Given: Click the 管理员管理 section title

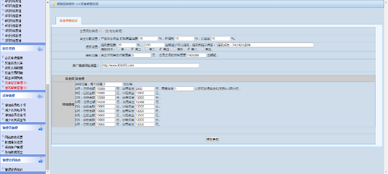Looking at the screenshot, I should click(x=10, y=128).
